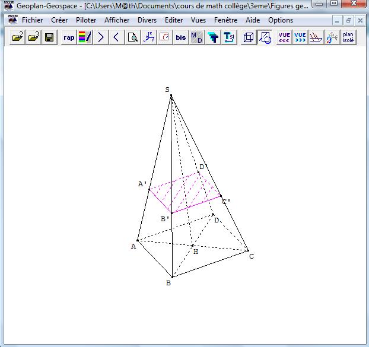Minimize the inner figure document window

pyautogui.click(x=337, y=21)
